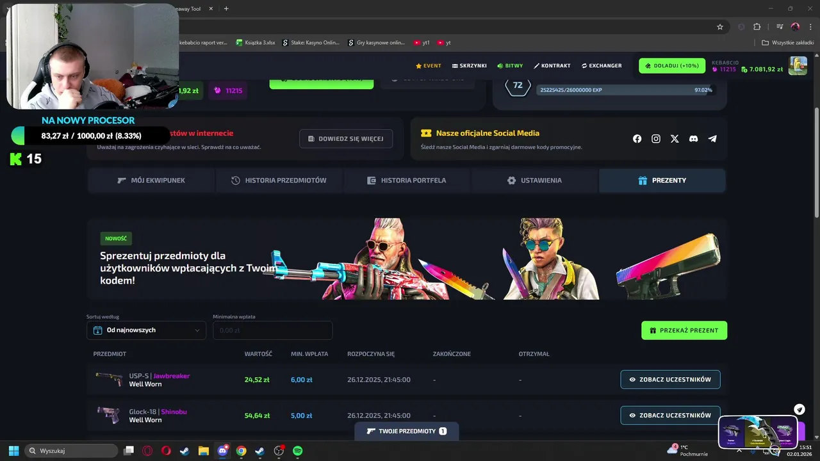Click the user profile avatar on the site
The image size is (820, 461).
point(798,65)
